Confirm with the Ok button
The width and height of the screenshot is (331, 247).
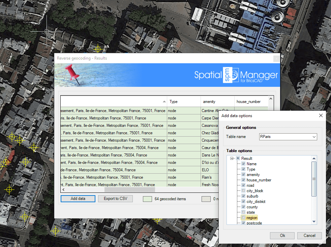click(282, 236)
